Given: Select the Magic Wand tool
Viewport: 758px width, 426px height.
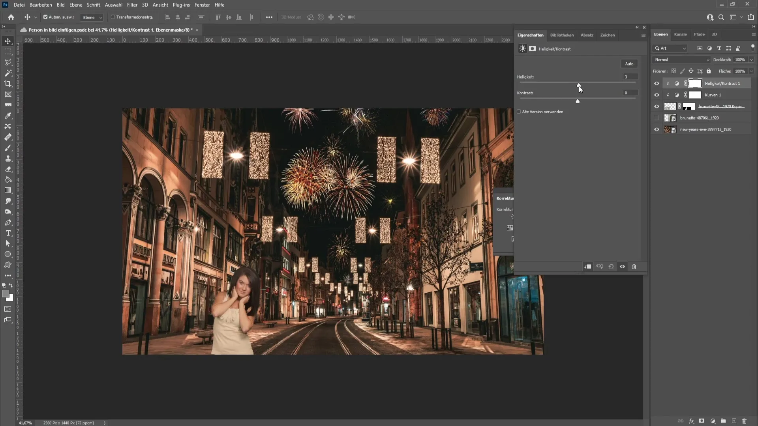Looking at the screenshot, I should 8,73.
